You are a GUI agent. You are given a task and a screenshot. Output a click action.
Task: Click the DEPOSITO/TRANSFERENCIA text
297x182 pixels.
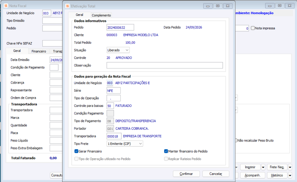point(136,121)
